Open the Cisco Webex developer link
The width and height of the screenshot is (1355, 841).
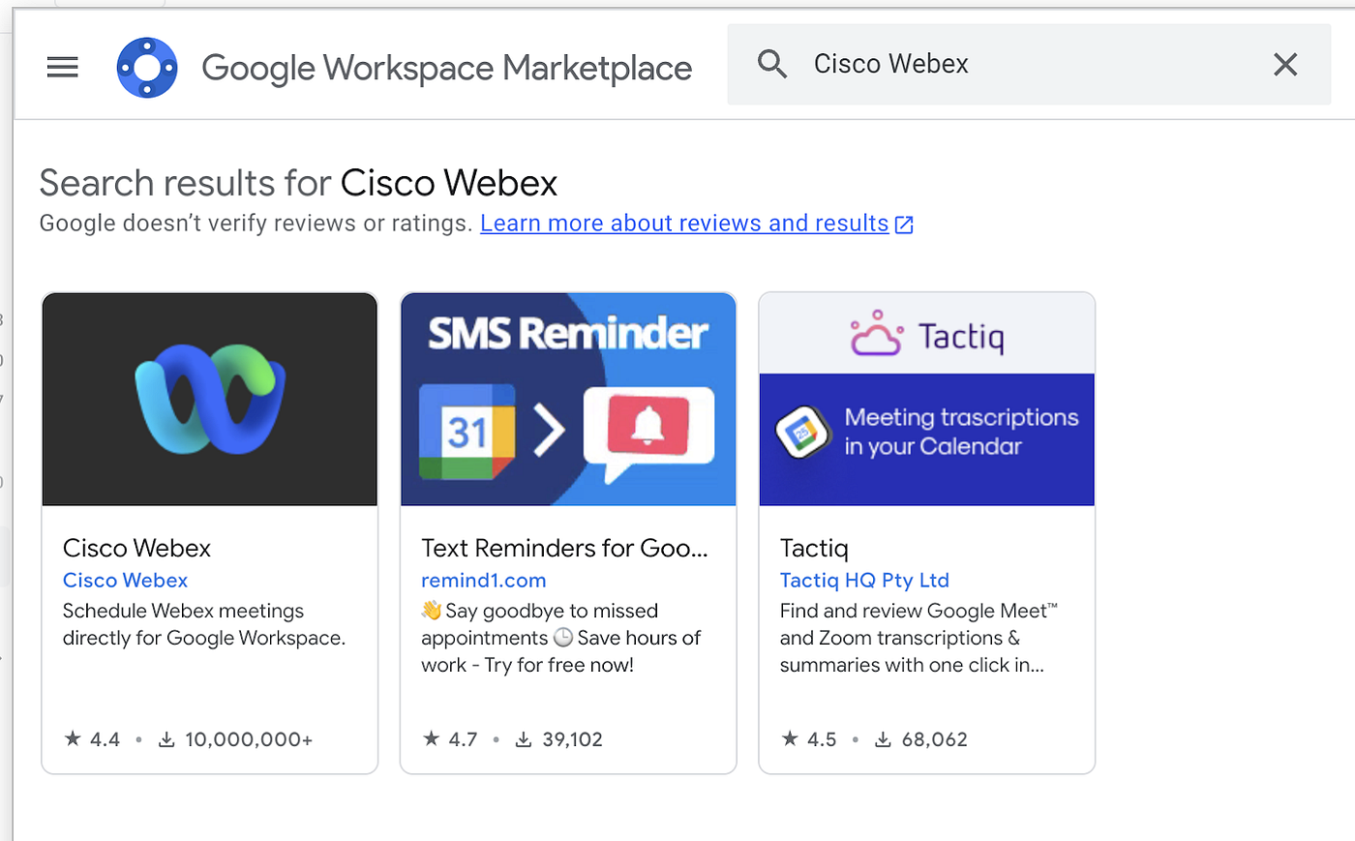coord(125,580)
